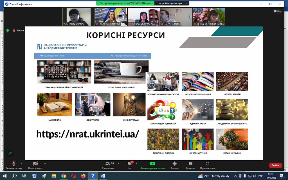This screenshot has height=180, width=288.
Task: Unmute microphone with Включить звук button
Action: tap(14, 164)
